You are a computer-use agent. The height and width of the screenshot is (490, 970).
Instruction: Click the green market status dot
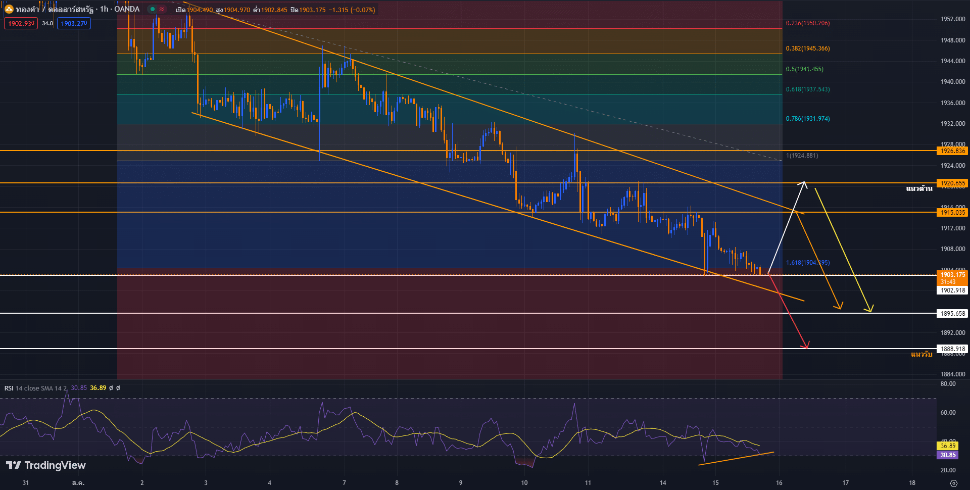coord(153,9)
